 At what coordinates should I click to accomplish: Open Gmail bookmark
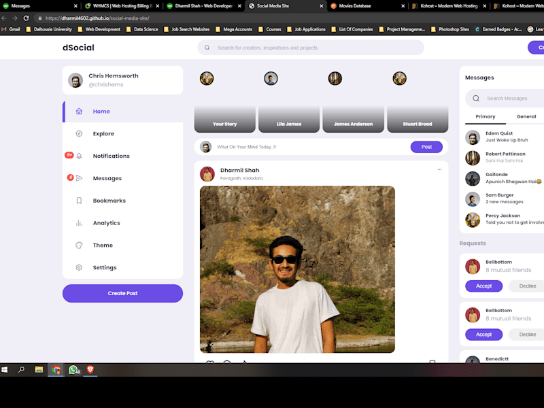(x=11, y=29)
